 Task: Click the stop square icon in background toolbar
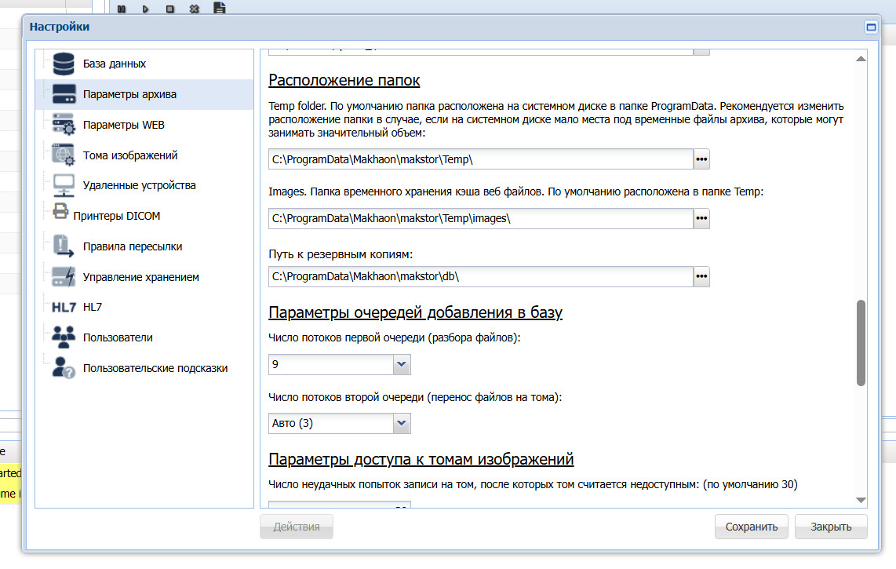[x=169, y=9]
